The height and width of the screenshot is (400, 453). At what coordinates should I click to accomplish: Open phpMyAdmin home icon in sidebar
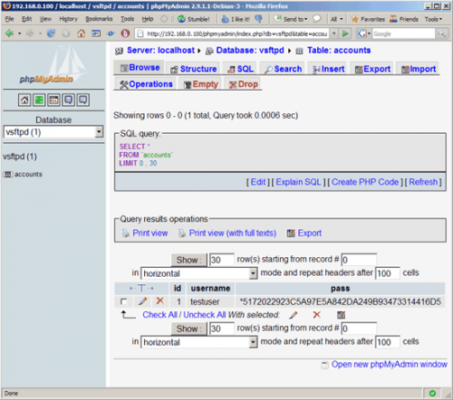(x=24, y=100)
